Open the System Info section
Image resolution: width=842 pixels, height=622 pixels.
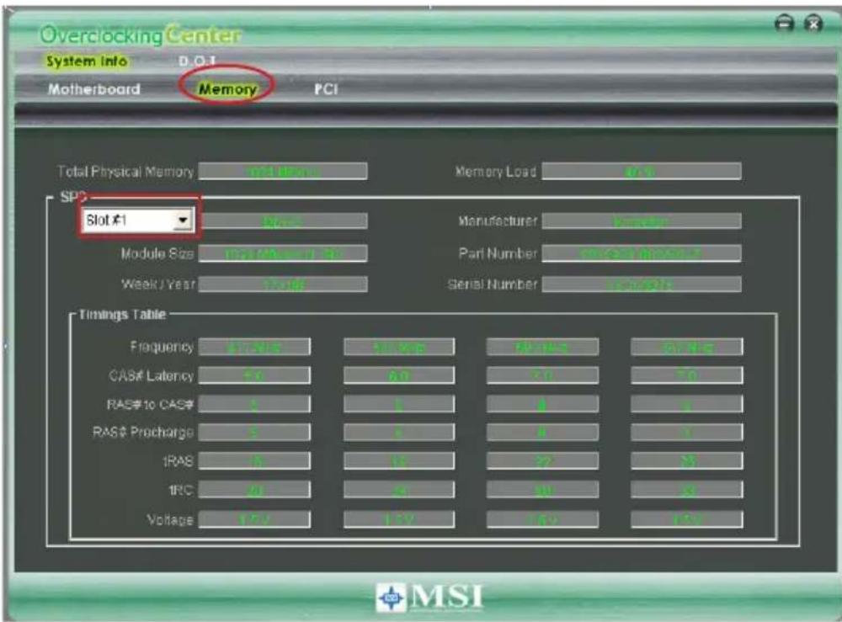point(86,61)
